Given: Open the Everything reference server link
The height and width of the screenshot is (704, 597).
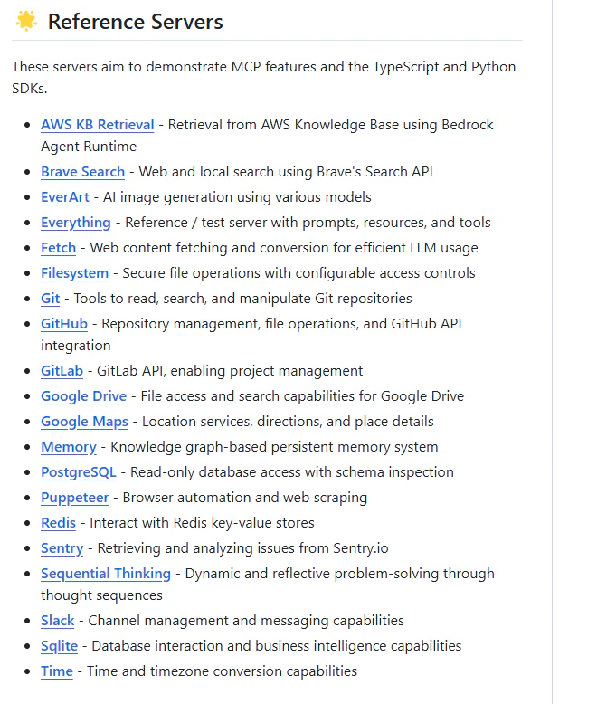Looking at the screenshot, I should 76,223.
